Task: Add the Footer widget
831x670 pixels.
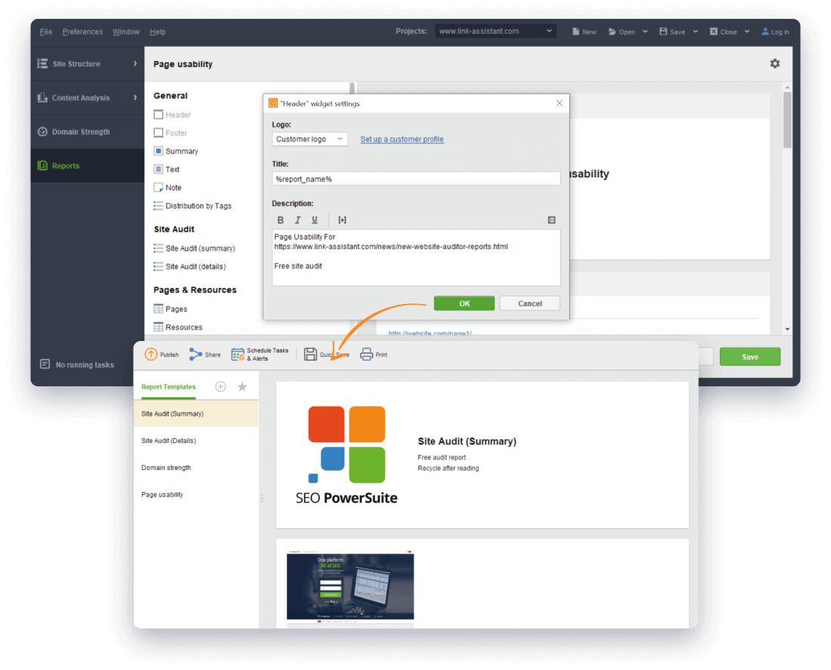Action: 171,133
